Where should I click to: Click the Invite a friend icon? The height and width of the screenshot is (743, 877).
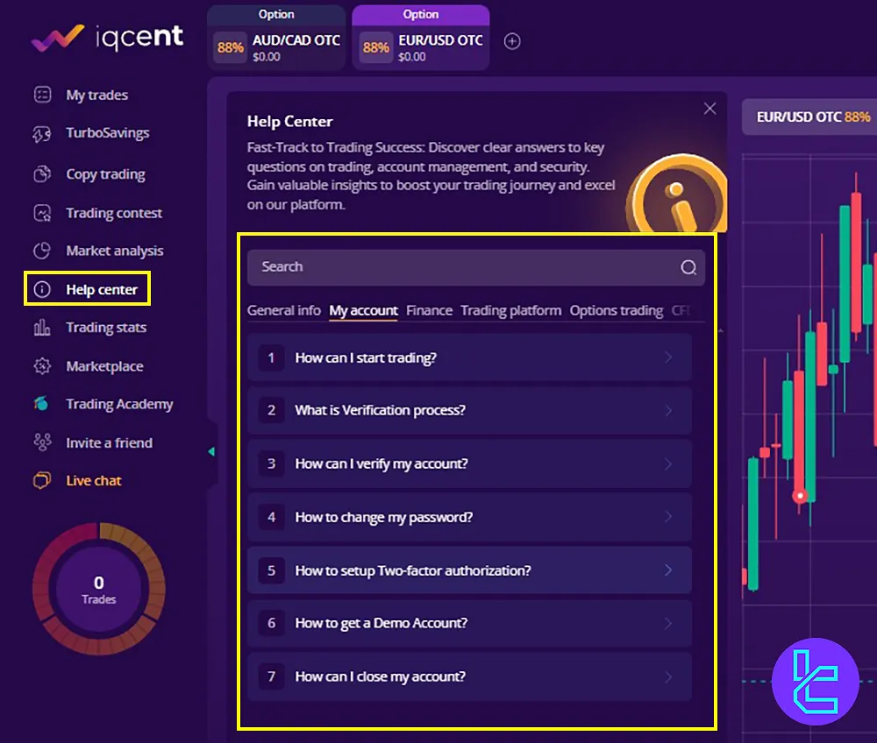(42, 442)
